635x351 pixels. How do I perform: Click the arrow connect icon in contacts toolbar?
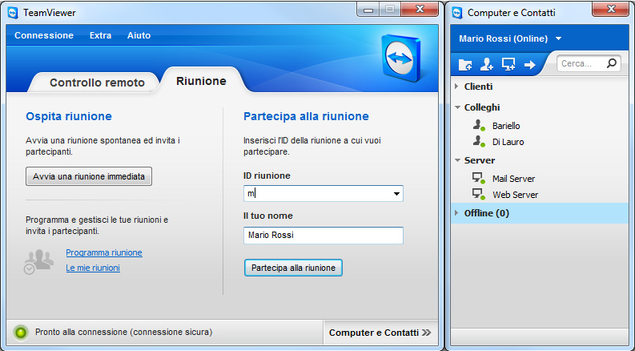coord(529,65)
